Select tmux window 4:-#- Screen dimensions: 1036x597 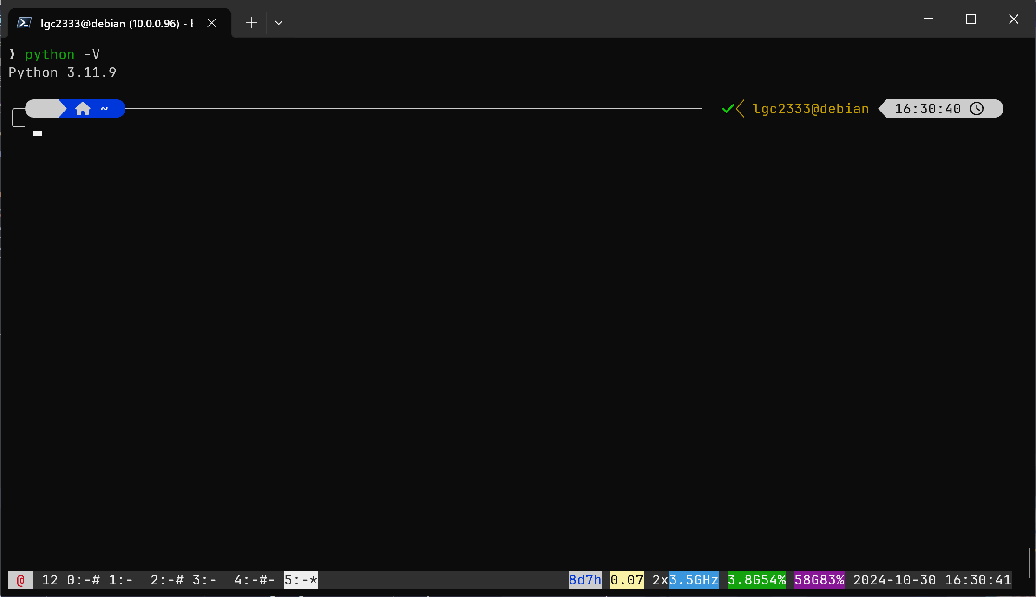[x=254, y=580]
